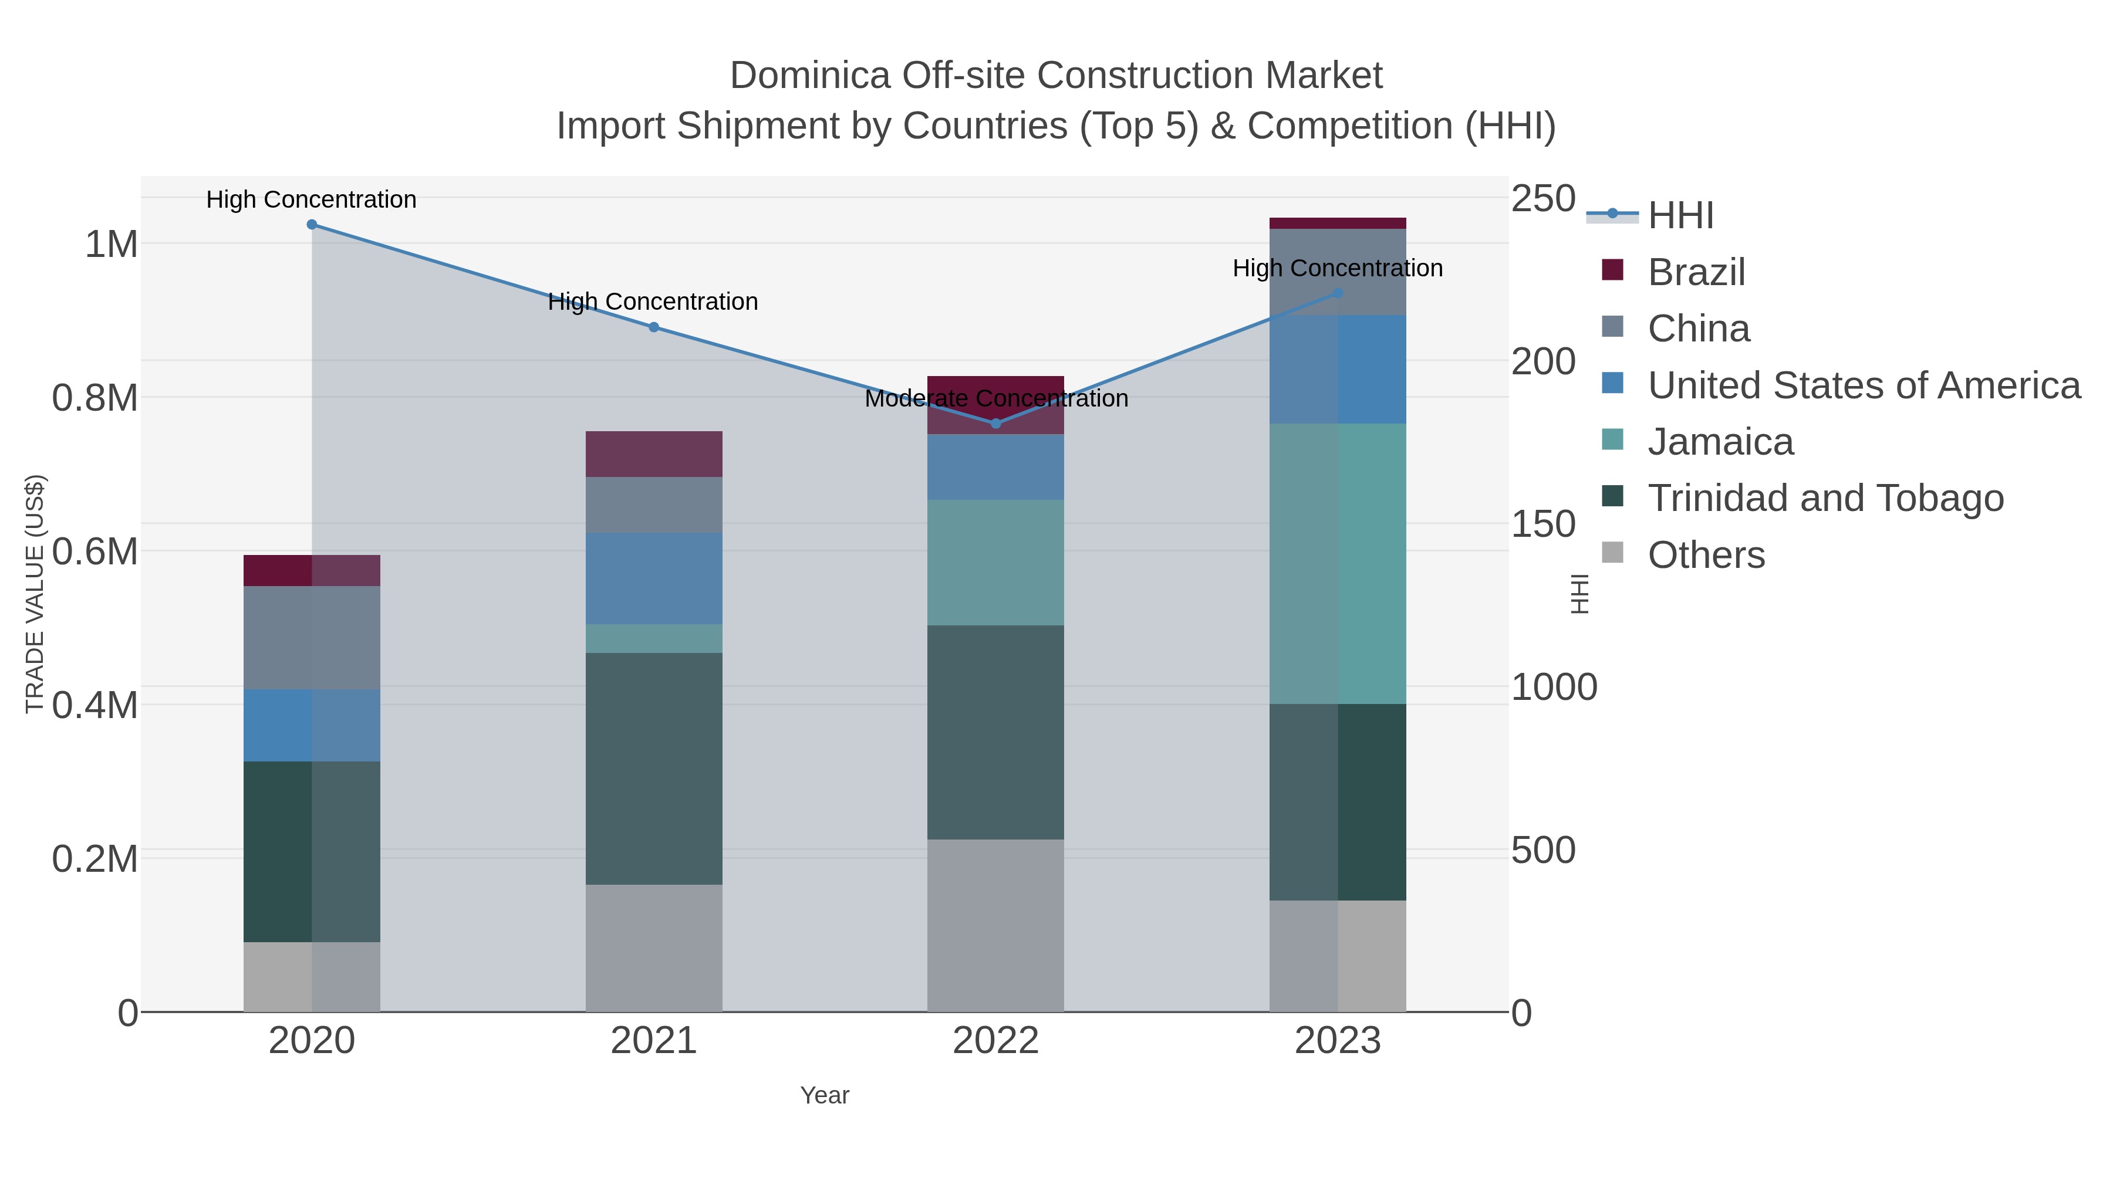Viewport: 2113px width, 1188px height.
Task: Click the Others gray legend swatch
Action: pos(1613,553)
